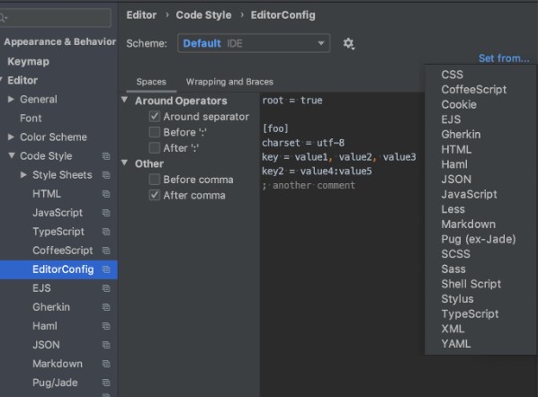The height and width of the screenshot is (397, 538).
Task: Enable the After ':' checkbox
Action: [x=155, y=148]
